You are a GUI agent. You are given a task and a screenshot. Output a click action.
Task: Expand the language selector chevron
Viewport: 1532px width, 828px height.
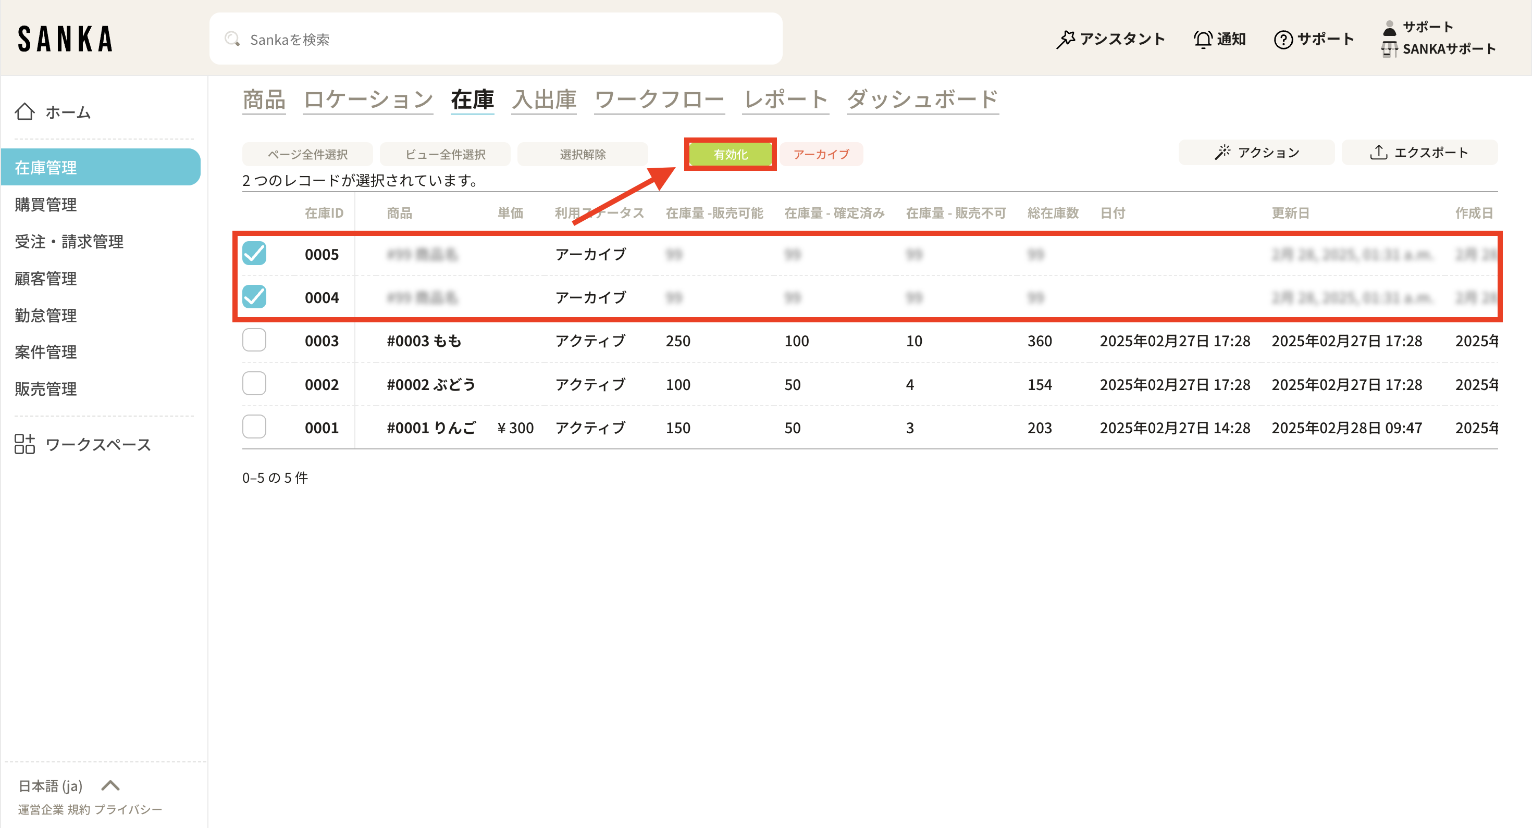[x=110, y=786]
